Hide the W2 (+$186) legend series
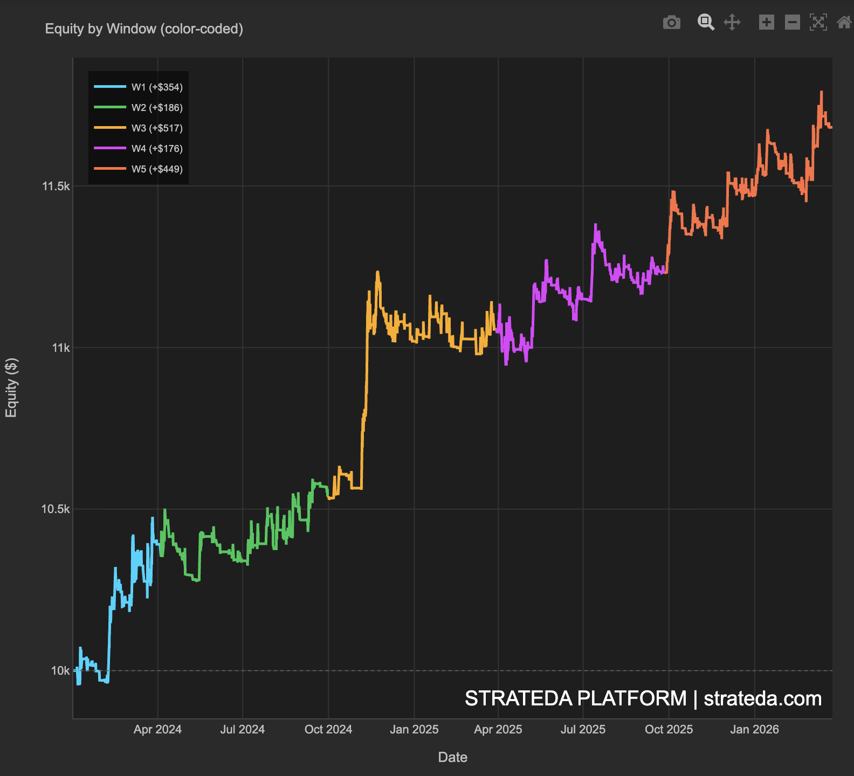Viewport: 854px width, 776px height. 157,108
